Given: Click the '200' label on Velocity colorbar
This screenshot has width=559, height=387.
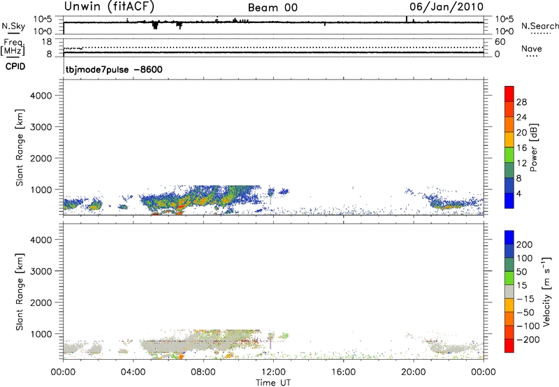Looking at the screenshot, I should 525,244.
